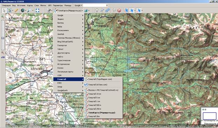Pick the ruler distance measurement tool
The width and height of the screenshot is (218, 128).
16,11
